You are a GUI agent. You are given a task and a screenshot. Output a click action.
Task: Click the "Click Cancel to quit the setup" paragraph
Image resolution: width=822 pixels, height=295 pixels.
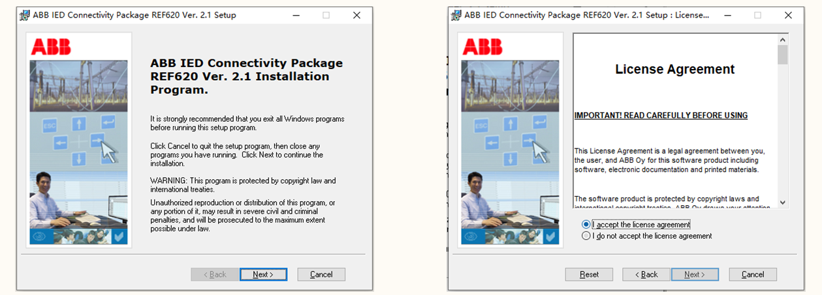click(236, 154)
